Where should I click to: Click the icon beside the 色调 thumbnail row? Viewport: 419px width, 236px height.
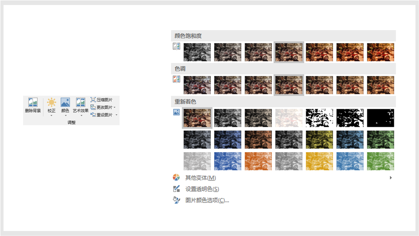click(176, 79)
